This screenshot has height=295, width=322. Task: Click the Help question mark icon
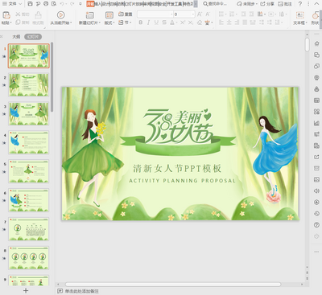pos(300,4)
